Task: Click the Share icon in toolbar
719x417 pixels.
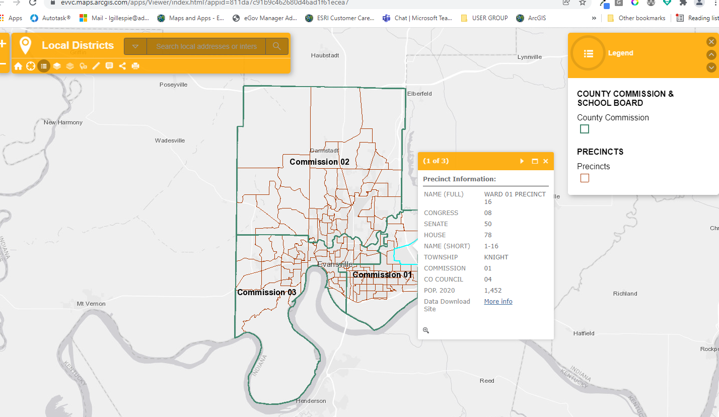Action: [x=122, y=66]
